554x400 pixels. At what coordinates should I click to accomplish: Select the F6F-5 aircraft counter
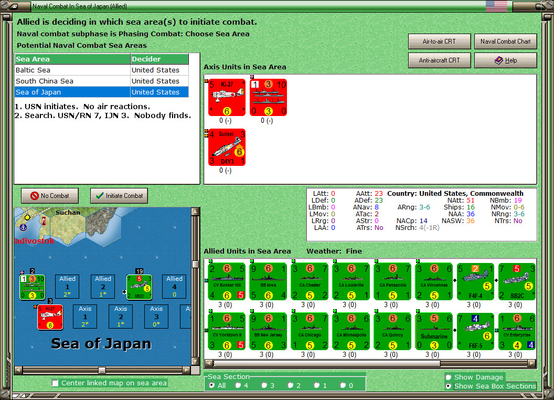point(475,331)
